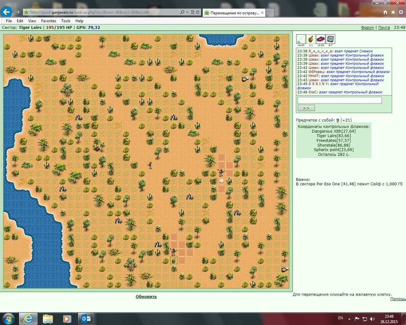This screenshot has height=325, width=406.
Task: Select the fishing rod inventory item 16/20
Action: 301,39
